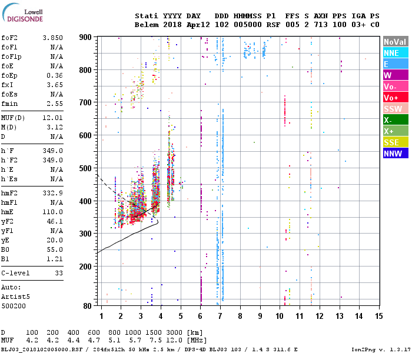Select the SSE yellow legend swatch
Viewport: 412px width, 353px height.
tap(396, 142)
